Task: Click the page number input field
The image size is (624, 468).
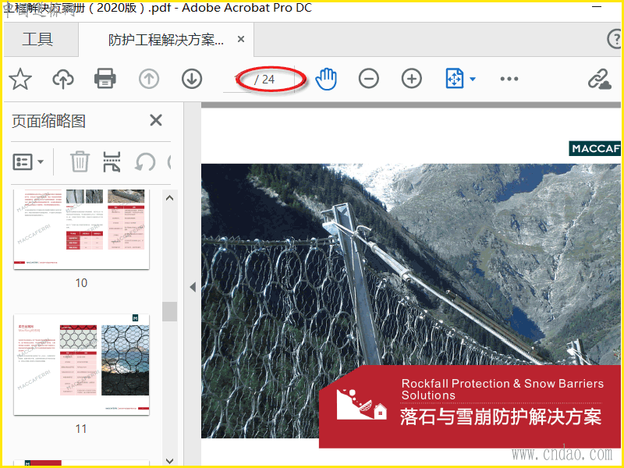Action: (x=237, y=80)
